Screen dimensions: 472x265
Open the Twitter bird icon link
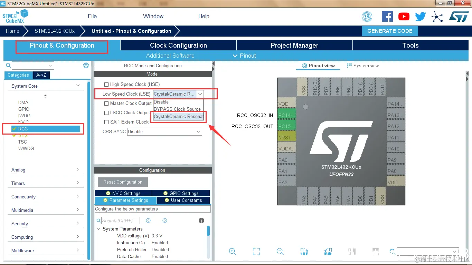click(421, 17)
